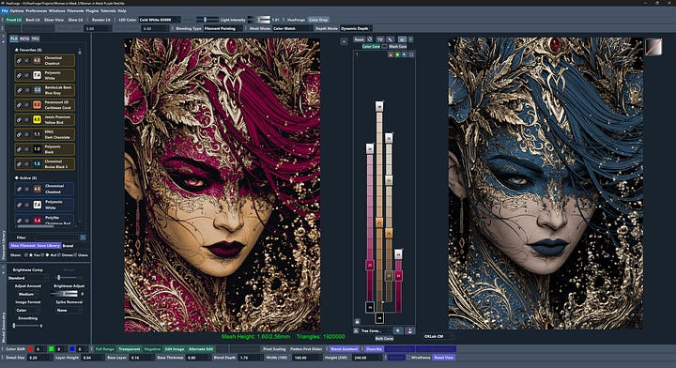Click the link icon on Jessie Premium Yellow Bird
This screenshot has width=676, height=368.
click(x=20, y=119)
